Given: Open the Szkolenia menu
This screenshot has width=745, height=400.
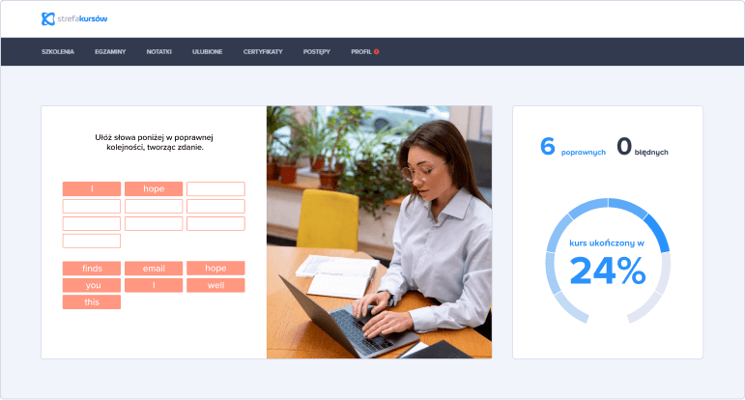Looking at the screenshot, I should 58,51.
